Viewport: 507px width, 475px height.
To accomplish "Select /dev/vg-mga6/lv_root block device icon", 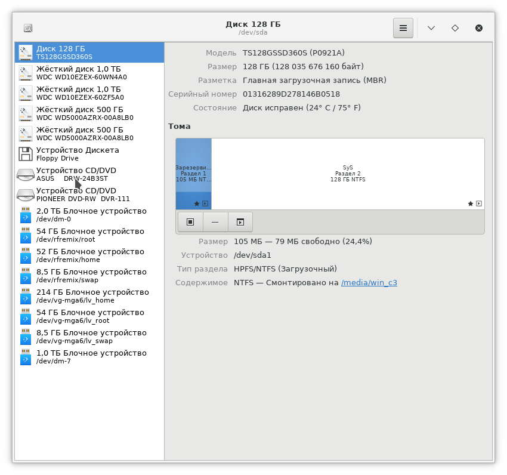I will click(x=26, y=316).
